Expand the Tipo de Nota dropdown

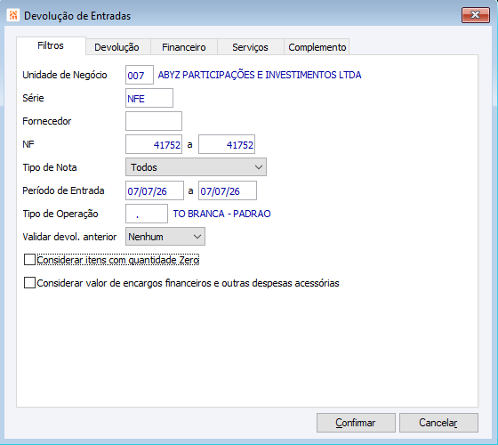point(196,167)
